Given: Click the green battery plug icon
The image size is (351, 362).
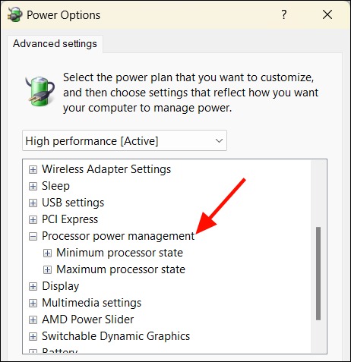Looking at the screenshot, I should coord(40,91).
